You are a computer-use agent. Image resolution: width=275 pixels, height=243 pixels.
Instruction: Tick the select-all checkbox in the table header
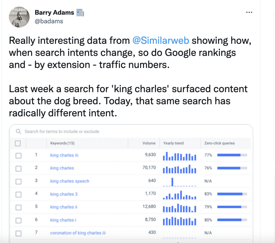click(x=18, y=143)
